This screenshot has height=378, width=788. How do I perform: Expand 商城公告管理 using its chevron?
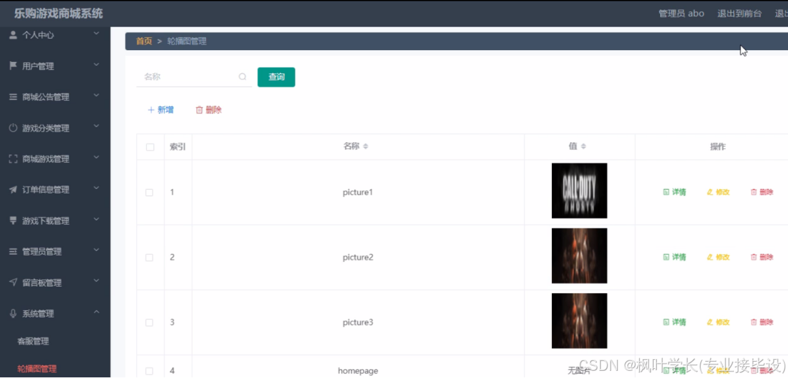pyautogui.click(x=96, y=95)
